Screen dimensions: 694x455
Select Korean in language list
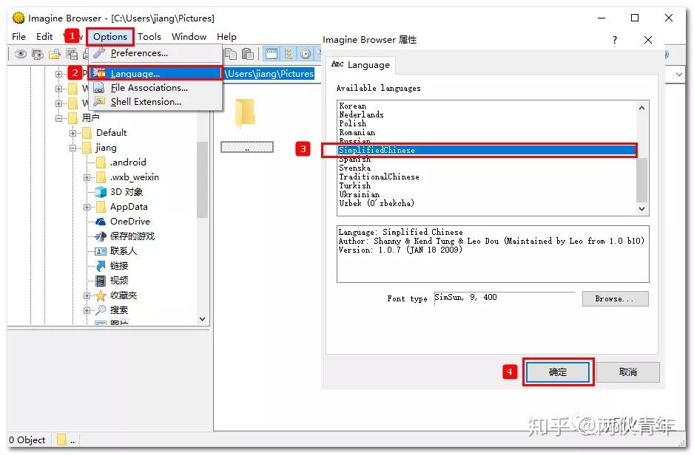coord(487,106)
